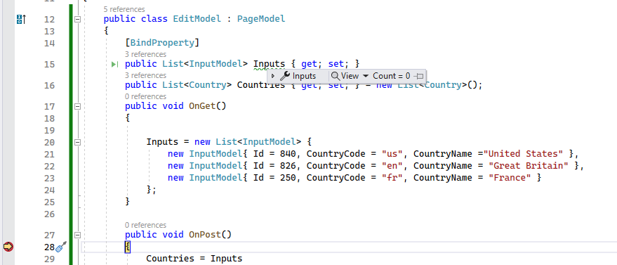Click the Count = 0 value in the DataTip

click(392, 76)
